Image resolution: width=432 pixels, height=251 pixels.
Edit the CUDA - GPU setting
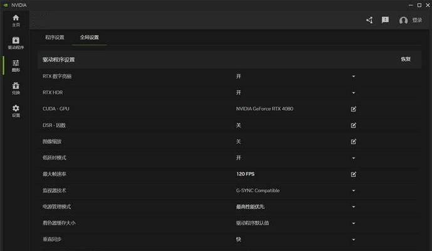pyautogui.click(x=354, y=109)
